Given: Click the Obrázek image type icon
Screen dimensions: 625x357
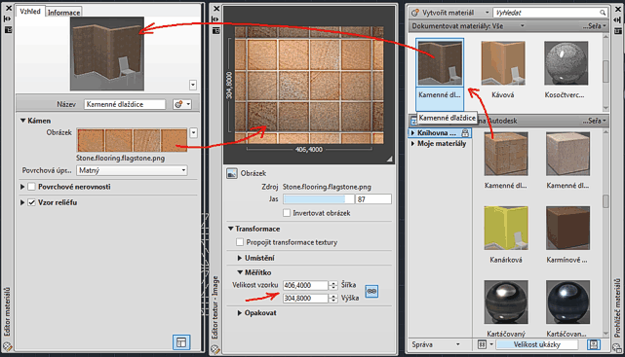Looking at the screenshot, I should click(x=232, y=173).
